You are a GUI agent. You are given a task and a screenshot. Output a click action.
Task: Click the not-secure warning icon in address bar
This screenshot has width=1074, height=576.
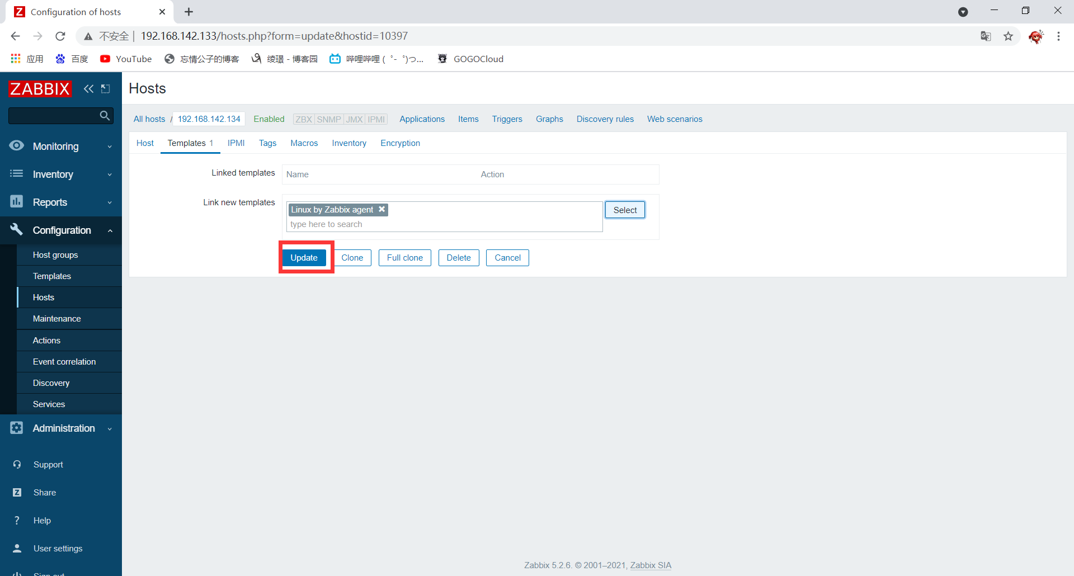point(88,36)
